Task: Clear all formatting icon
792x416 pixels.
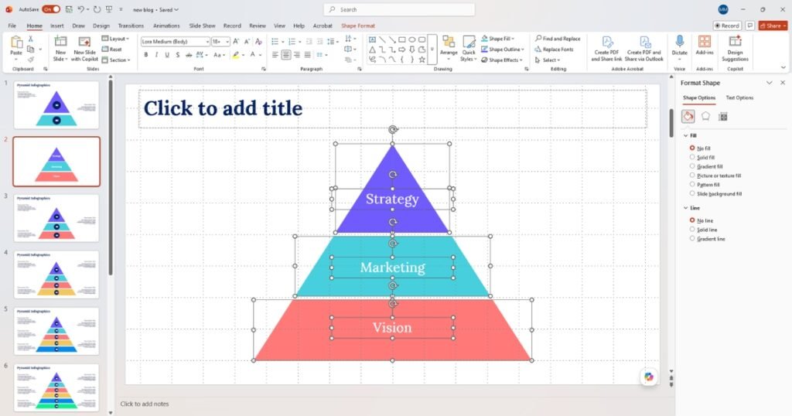Action: [x=258, y=42]
